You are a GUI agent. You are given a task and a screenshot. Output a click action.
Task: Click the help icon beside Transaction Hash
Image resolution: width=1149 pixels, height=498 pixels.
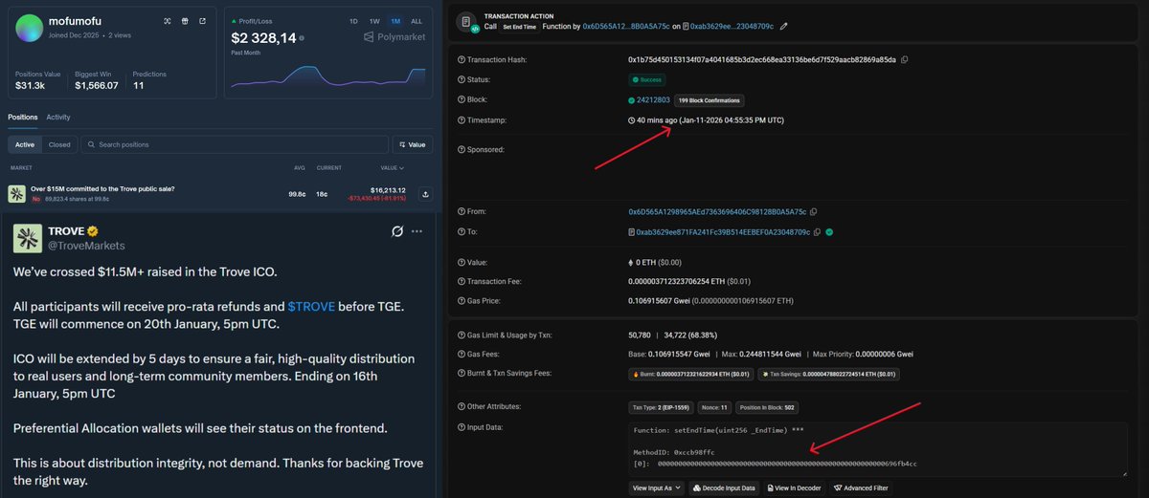tap(461, 60)
